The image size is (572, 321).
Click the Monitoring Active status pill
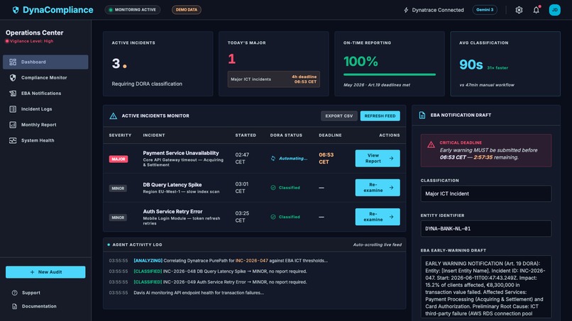click(133, 10)
